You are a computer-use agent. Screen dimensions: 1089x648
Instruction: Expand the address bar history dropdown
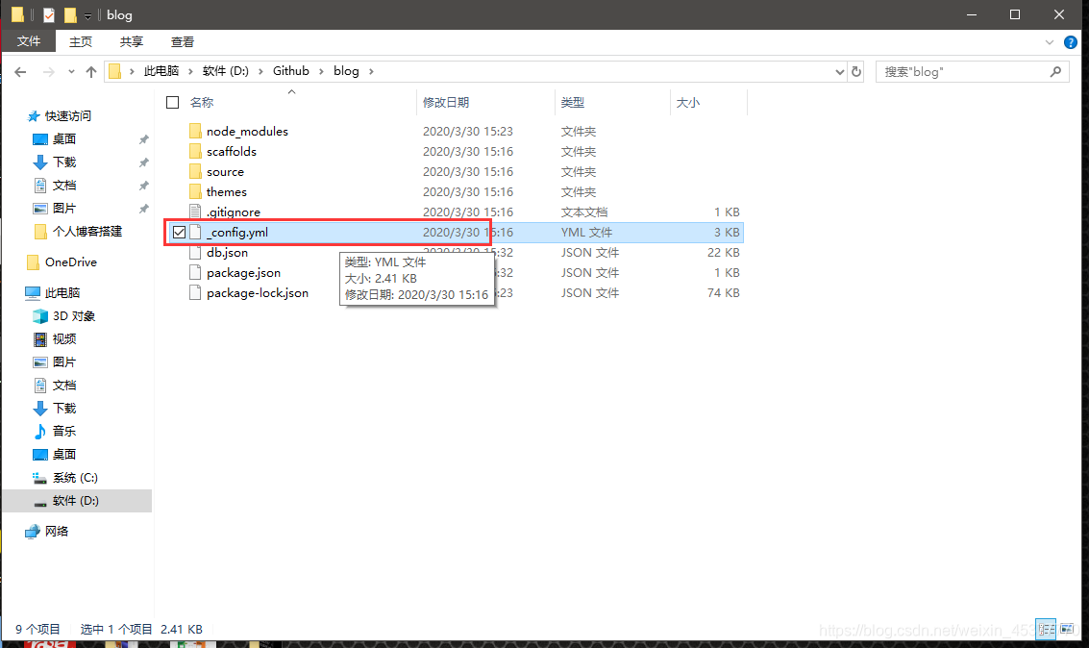pos(837,71)
